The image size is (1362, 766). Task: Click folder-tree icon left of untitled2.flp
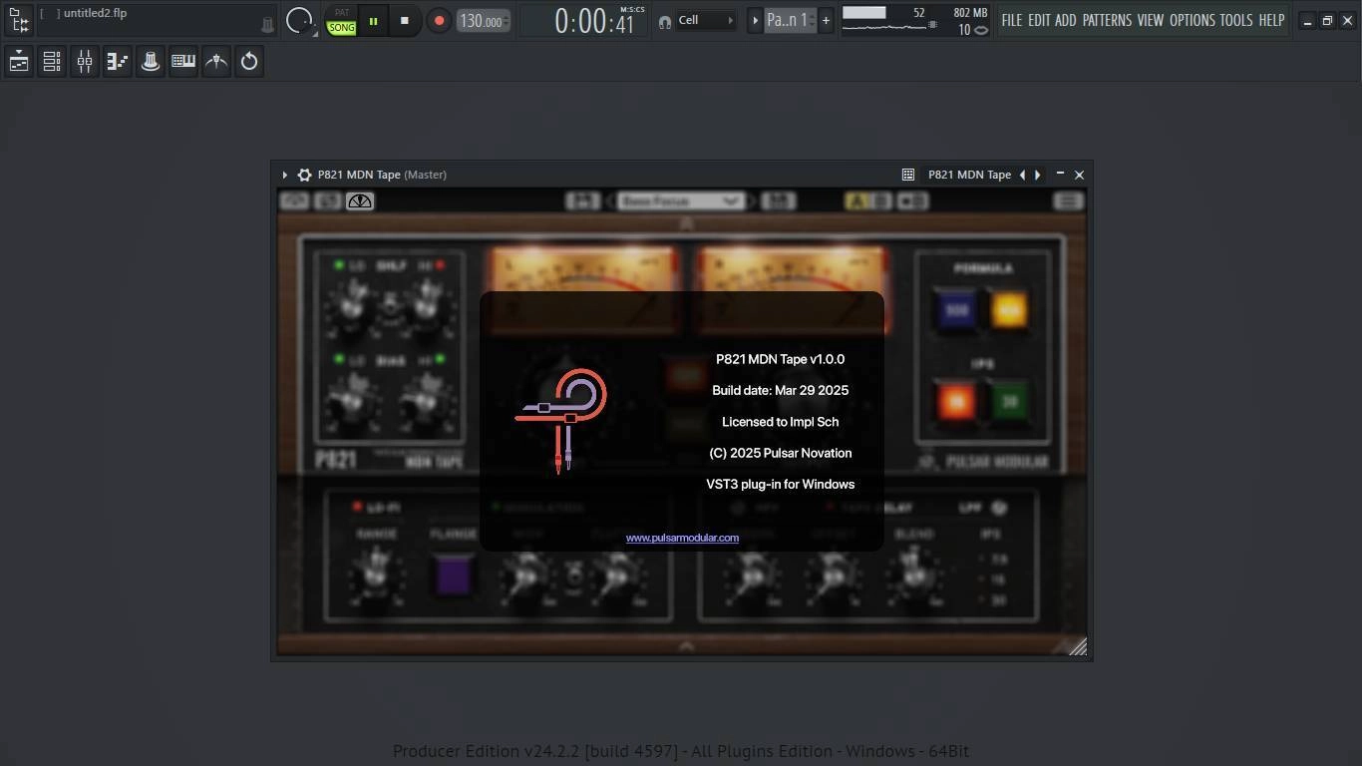[x=18, y=20]
